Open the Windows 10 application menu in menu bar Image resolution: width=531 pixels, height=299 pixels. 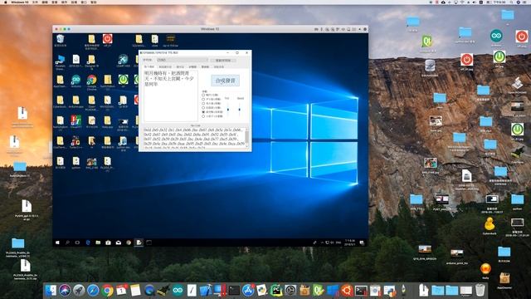tap(19, 2)
